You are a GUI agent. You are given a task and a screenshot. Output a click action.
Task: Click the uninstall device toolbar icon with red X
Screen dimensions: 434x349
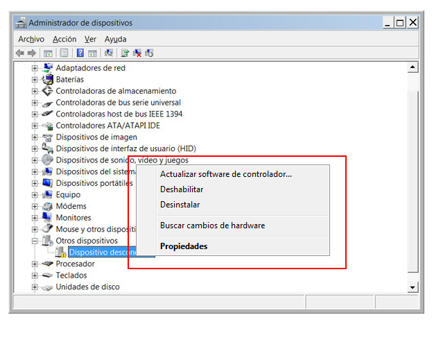[137, 53]
